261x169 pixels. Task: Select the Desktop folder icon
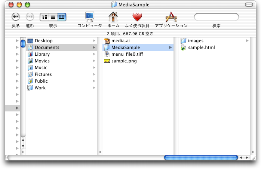(x=30, y=41)
